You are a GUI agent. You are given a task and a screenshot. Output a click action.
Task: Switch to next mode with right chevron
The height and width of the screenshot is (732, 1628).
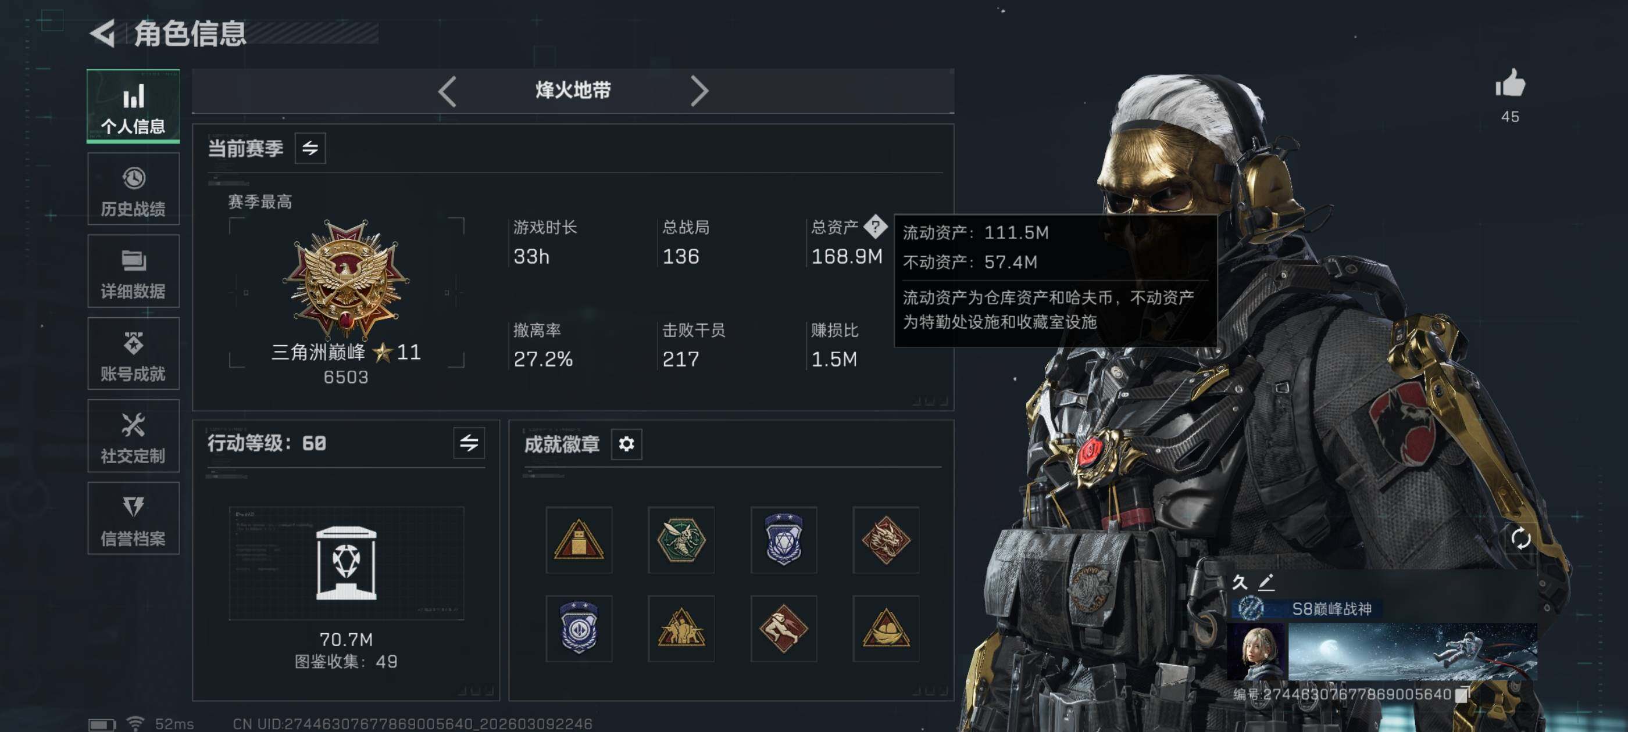699,92
